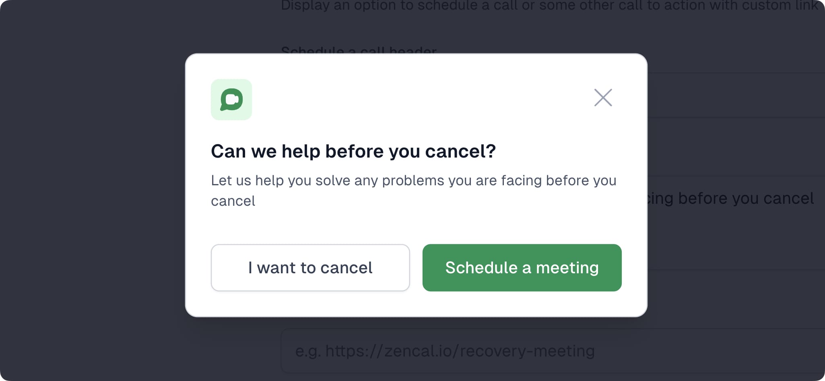Click the green "Schedule a meeting" button

pos(522,268)
